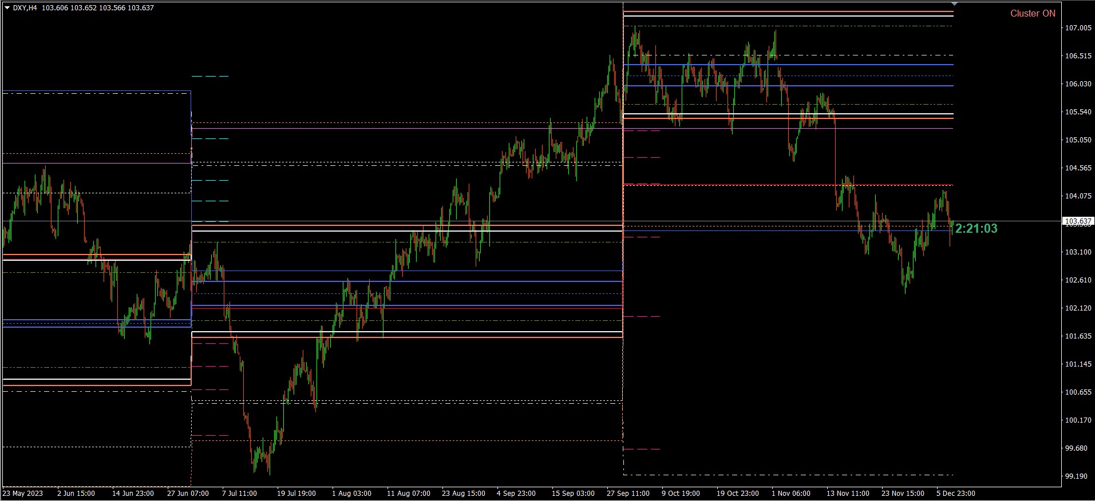Viewport: 1095px width, 501px height.
Task: Click time axis label 1 Aug 03:00
Action: click(351, 493)
